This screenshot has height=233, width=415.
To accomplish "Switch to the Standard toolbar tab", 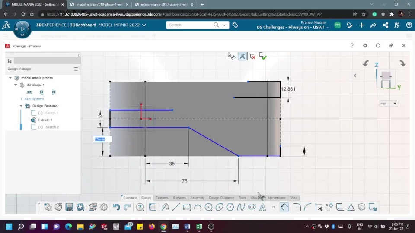I will pos(130,198).
